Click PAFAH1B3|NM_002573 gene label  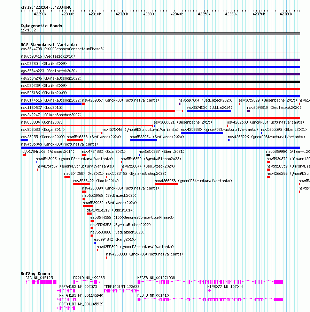click(x=78, y=287)
